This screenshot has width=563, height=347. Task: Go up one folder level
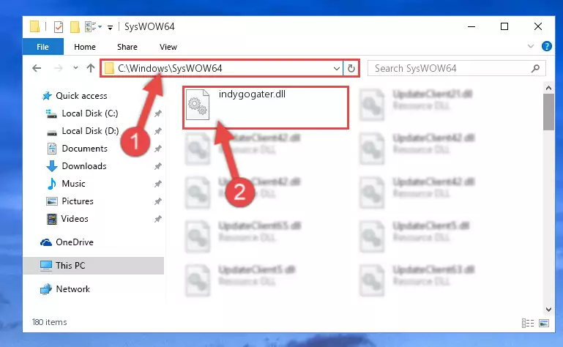pos(91,68)
